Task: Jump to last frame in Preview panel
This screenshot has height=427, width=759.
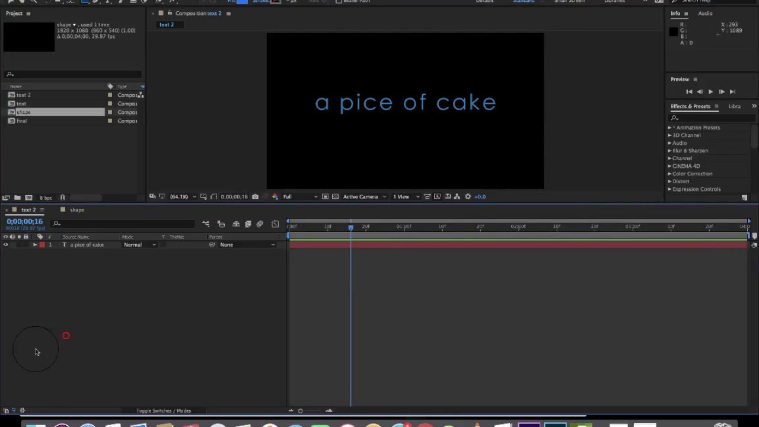Action: (x=732, y=91)
